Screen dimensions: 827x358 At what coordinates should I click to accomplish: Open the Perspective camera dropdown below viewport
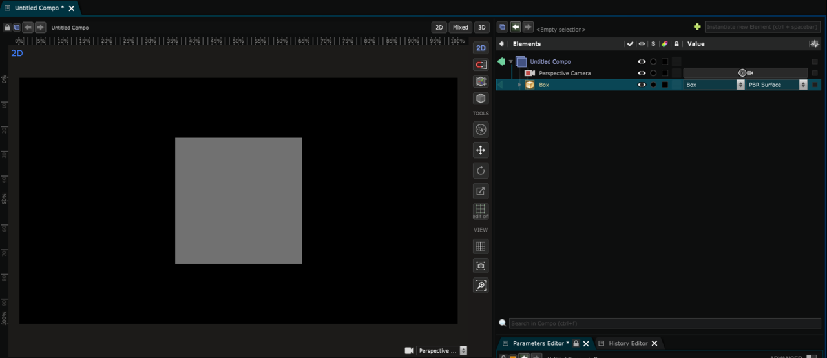442,351
